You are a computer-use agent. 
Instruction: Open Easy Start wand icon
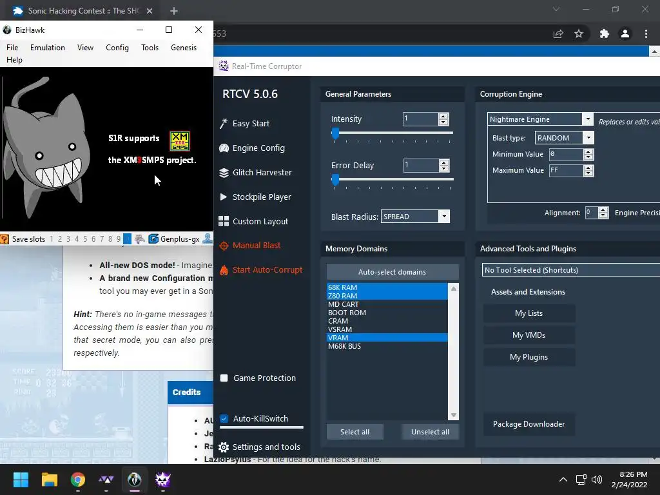[224, 123]
